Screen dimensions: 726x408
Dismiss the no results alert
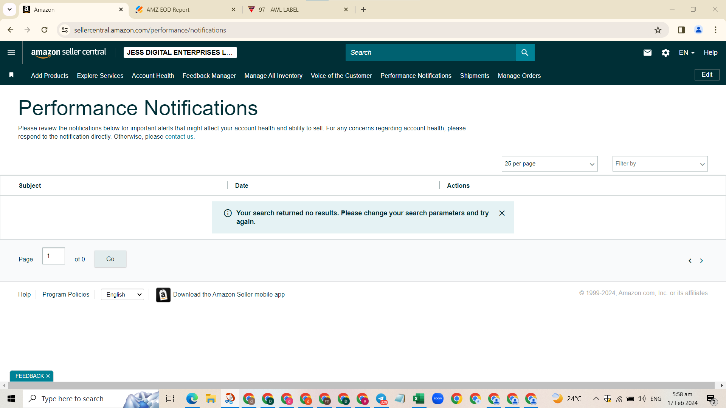(502, 213)
